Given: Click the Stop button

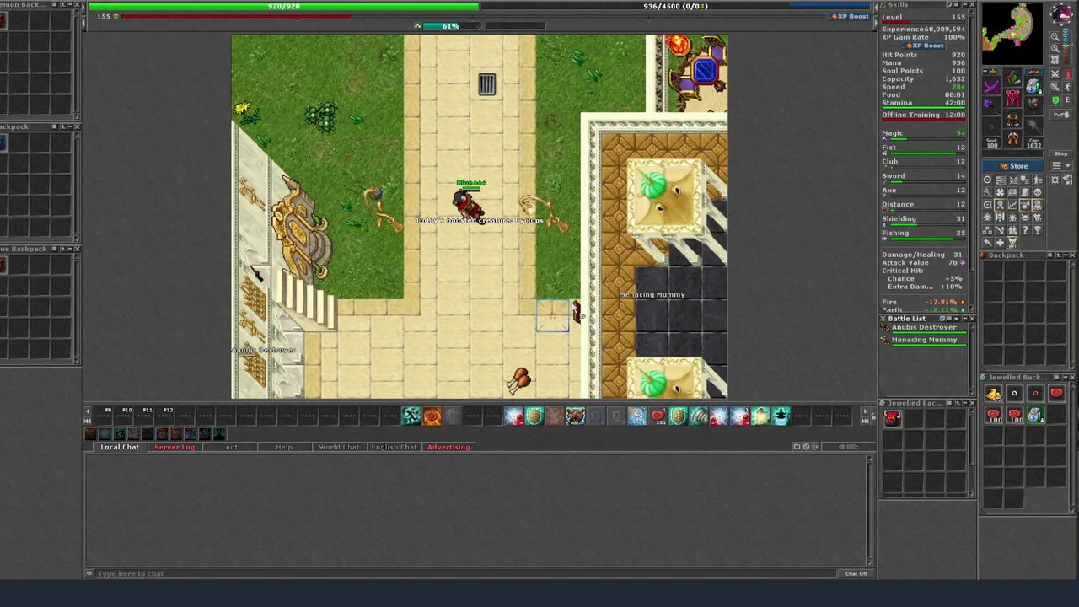Looking at the screenshot, I should 1061,153.
